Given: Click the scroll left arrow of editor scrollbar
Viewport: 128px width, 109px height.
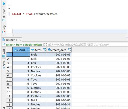Looking at the screenshot, I should [x=13, y=35].
